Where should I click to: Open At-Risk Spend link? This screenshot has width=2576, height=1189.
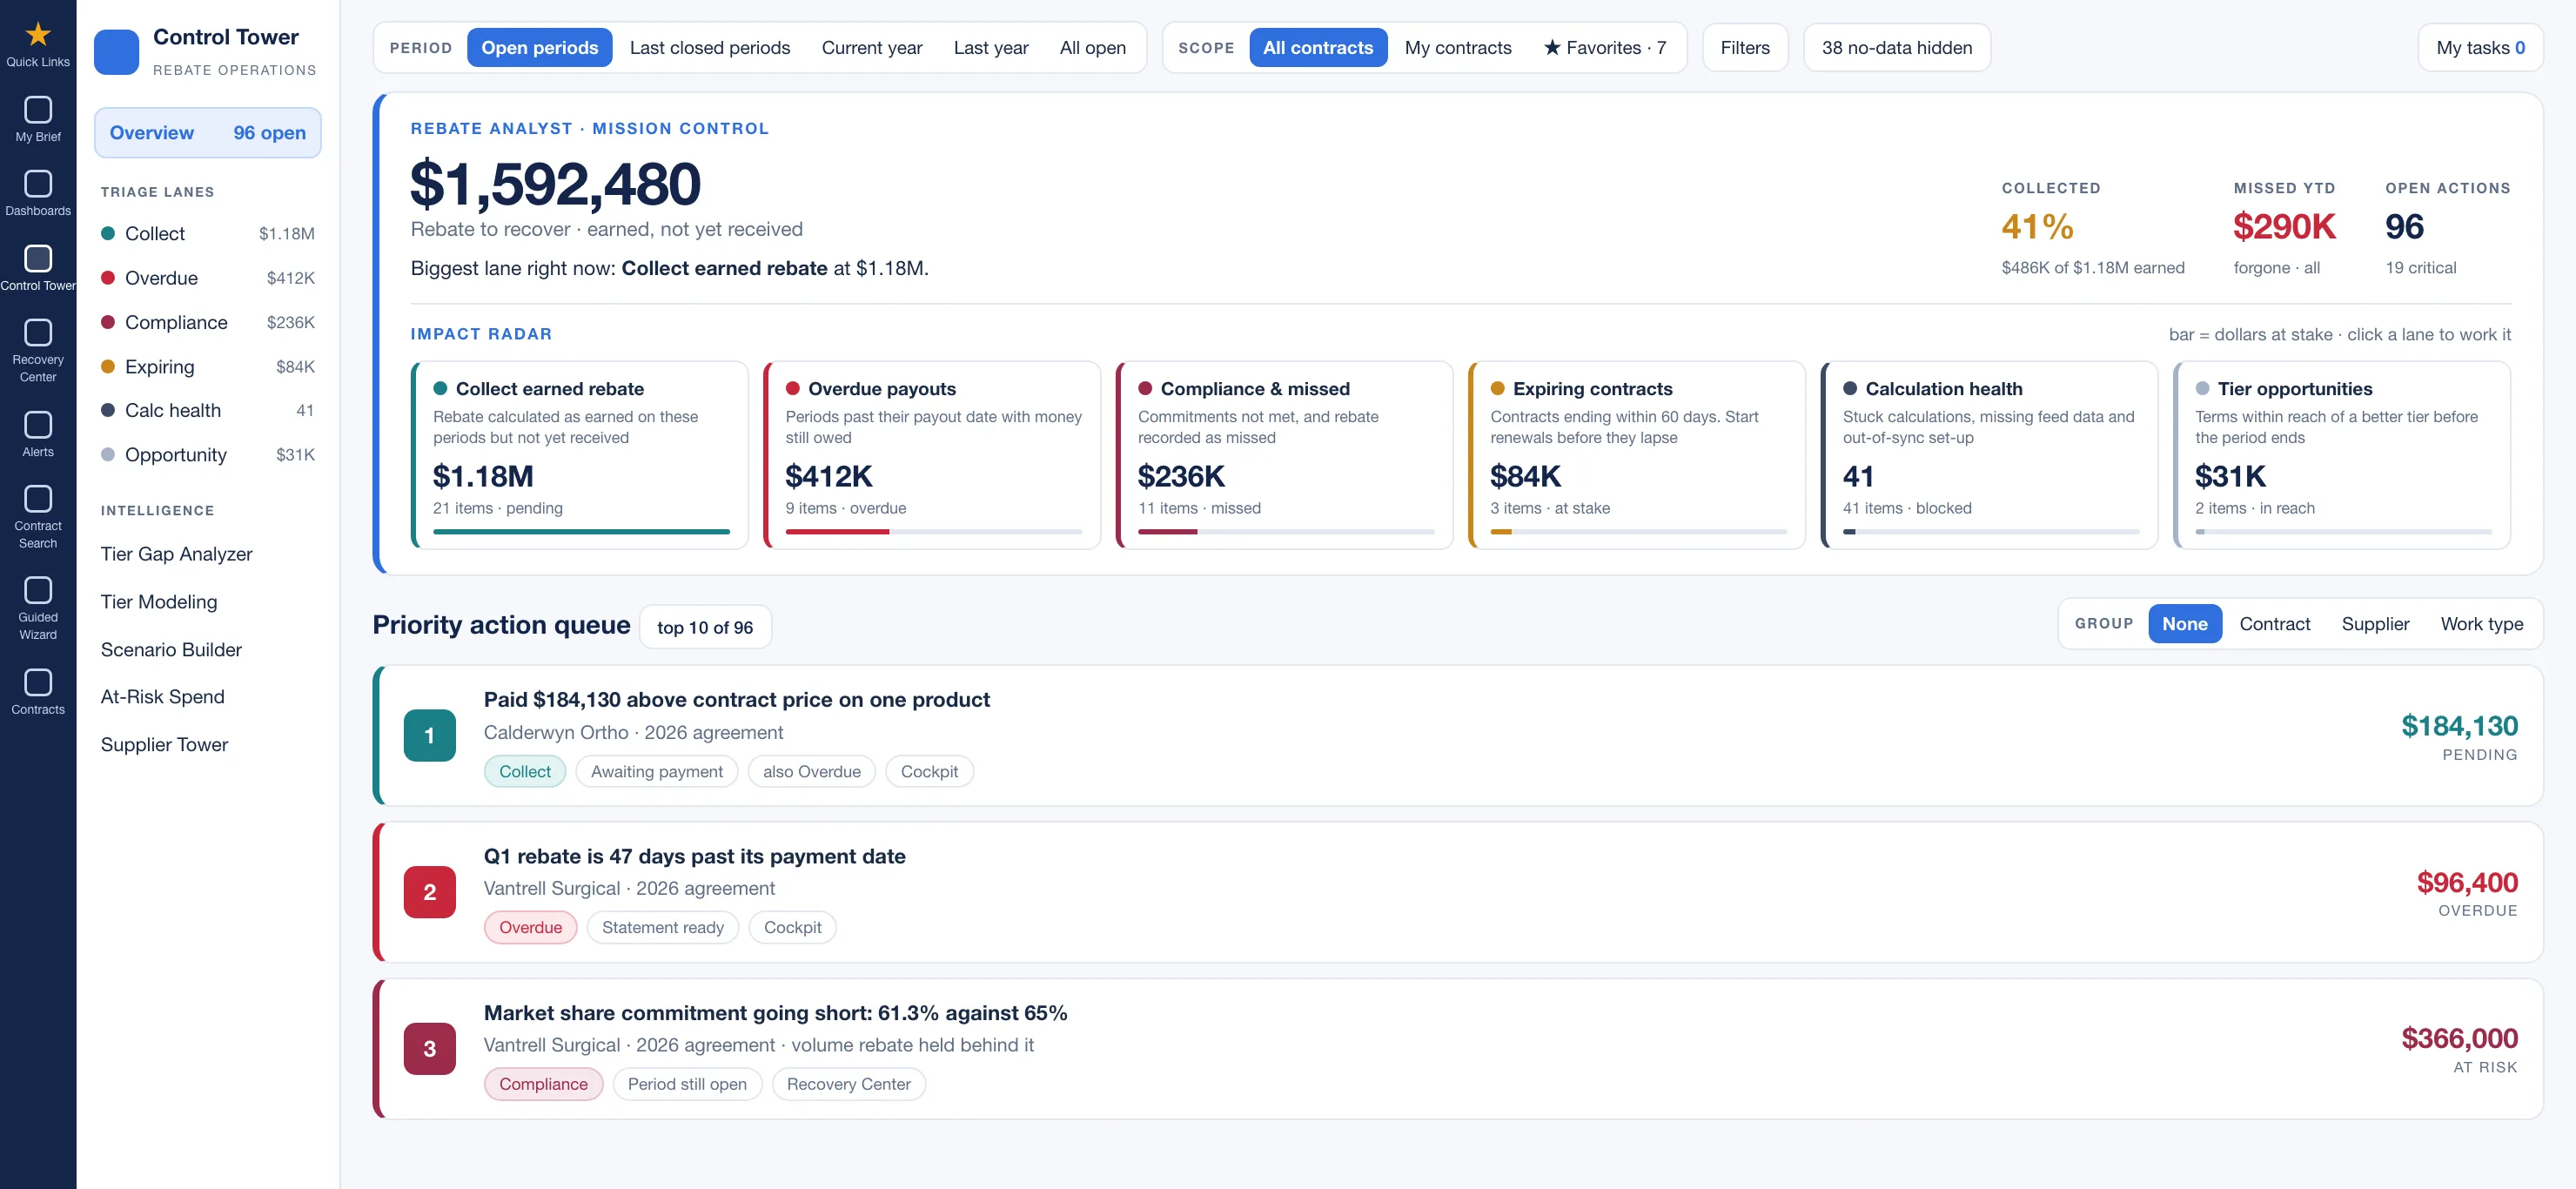tap(162, 697)
